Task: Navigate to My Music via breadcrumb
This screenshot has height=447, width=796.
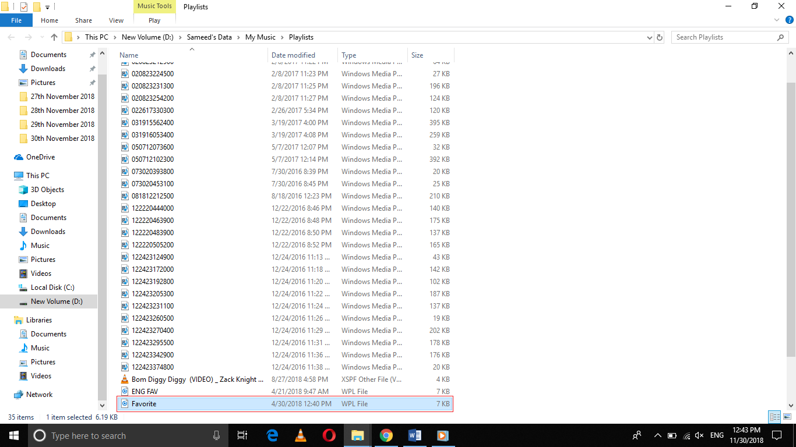Action: (x=260, y=37)
